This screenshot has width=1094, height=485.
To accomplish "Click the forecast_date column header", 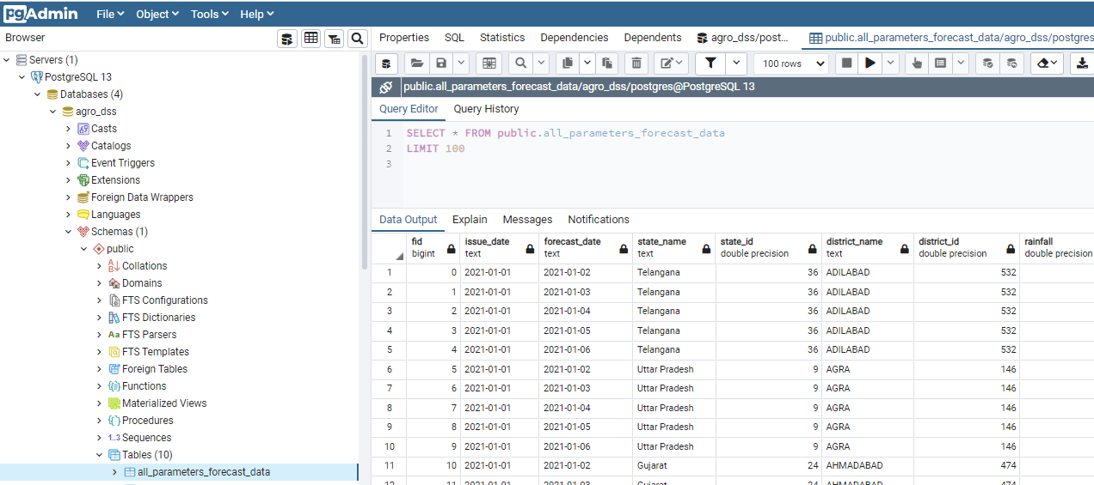I will click(586, 248).
